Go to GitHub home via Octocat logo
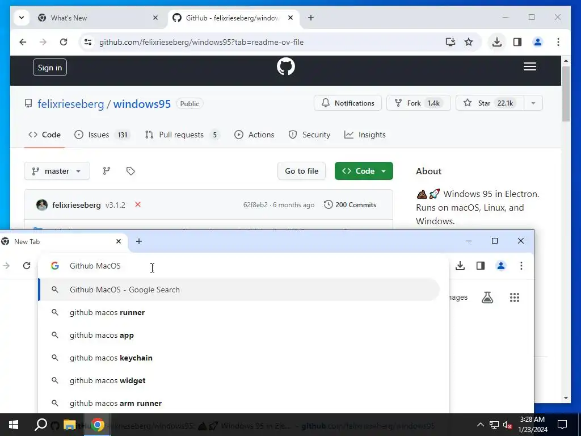The width and height of the screenshot is (581, 436). pos(286,67)
